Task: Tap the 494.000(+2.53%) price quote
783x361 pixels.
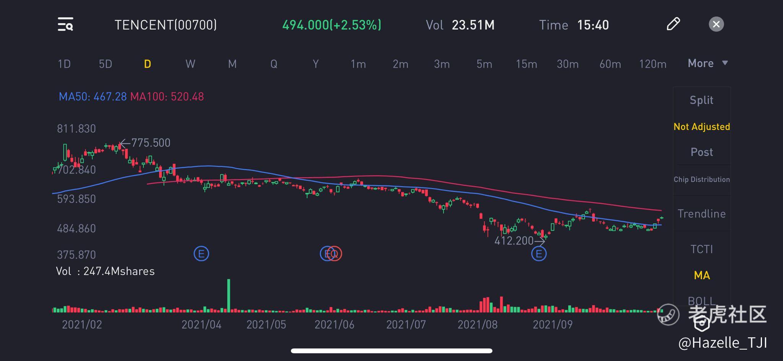Action: pos(331,25)
